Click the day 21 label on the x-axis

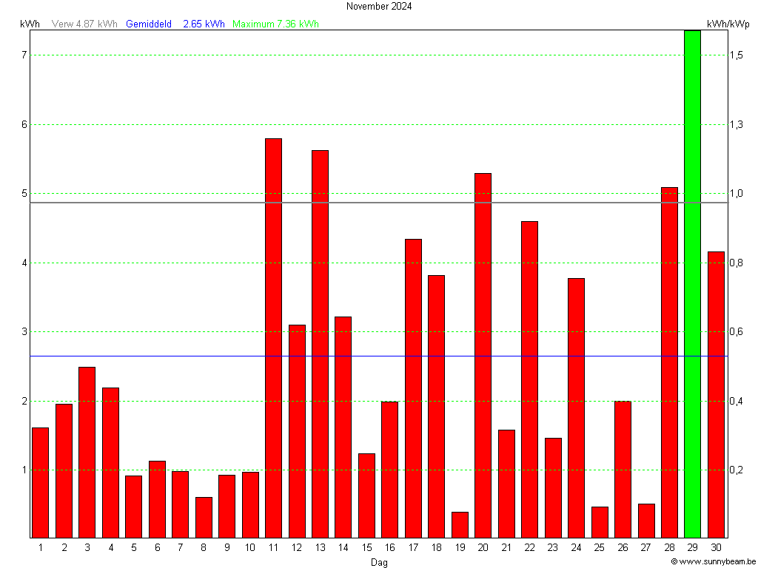(506, 547)
